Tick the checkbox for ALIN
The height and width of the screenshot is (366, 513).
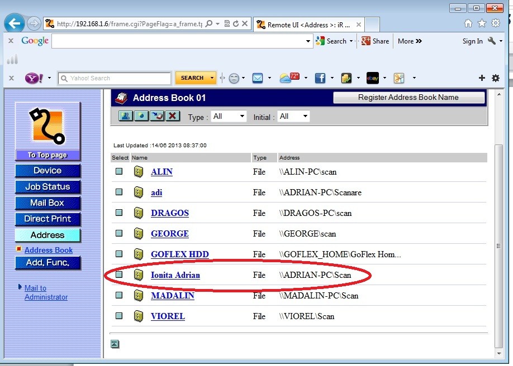(x=119, y=171)
